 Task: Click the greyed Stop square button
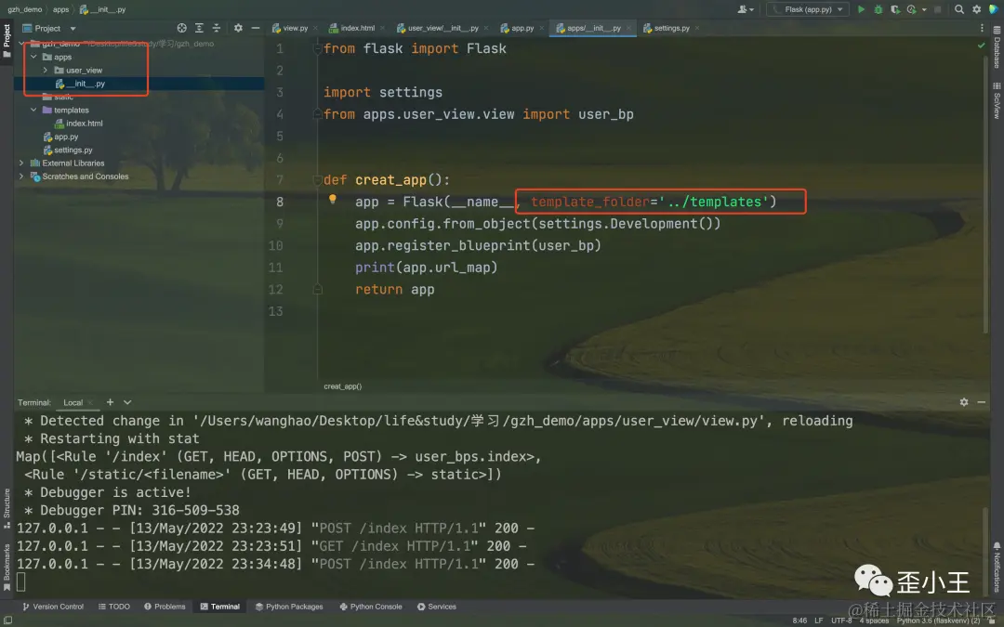pos(937,9)
